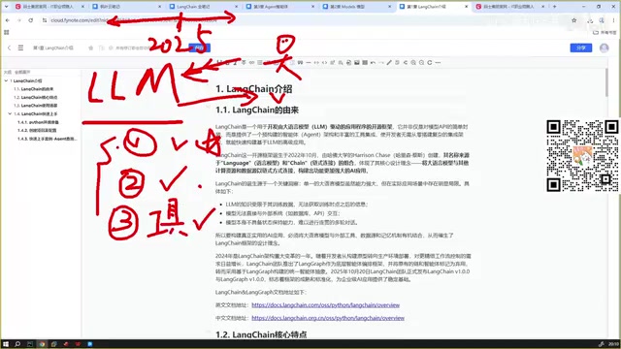Select the pen drawing tool in toolbar
The image size is (621, 349).
point(389,62)
